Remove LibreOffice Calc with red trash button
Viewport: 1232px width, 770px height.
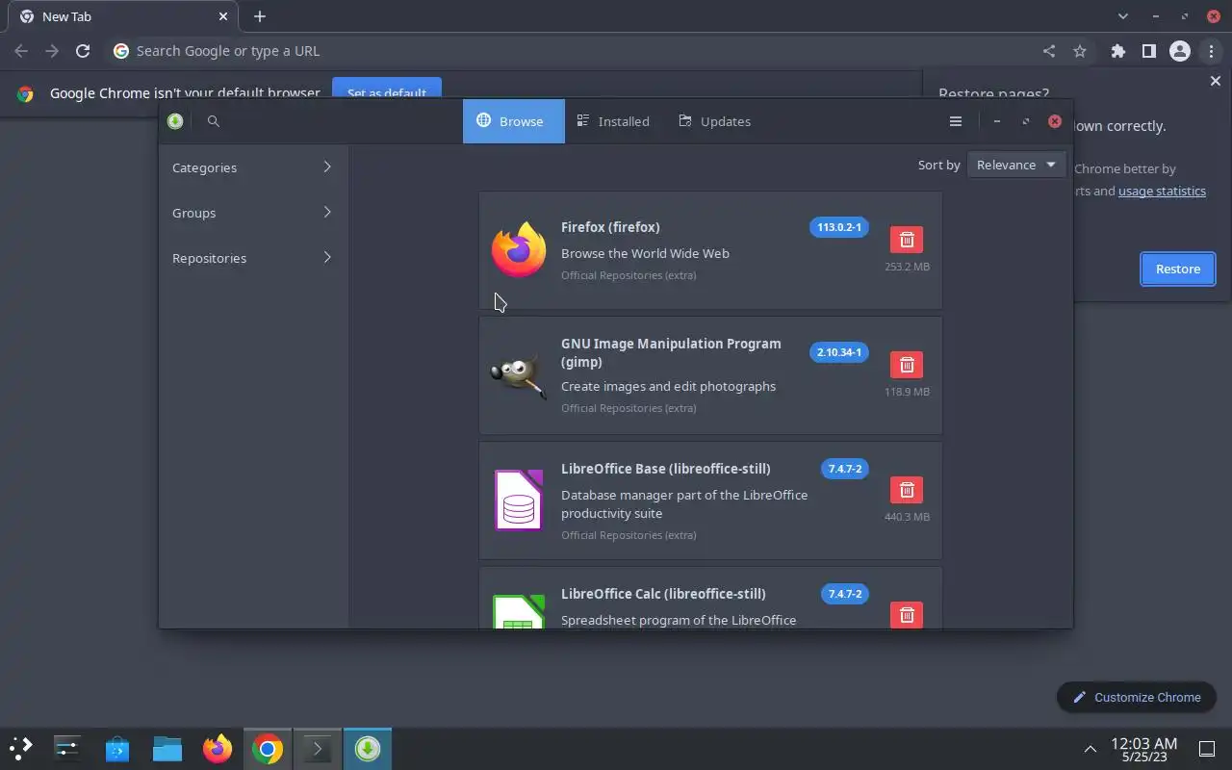click(x=907, y=615)
